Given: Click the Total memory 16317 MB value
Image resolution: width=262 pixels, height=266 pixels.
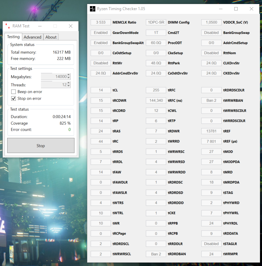Looking at the screenshot, I should 62,52.
